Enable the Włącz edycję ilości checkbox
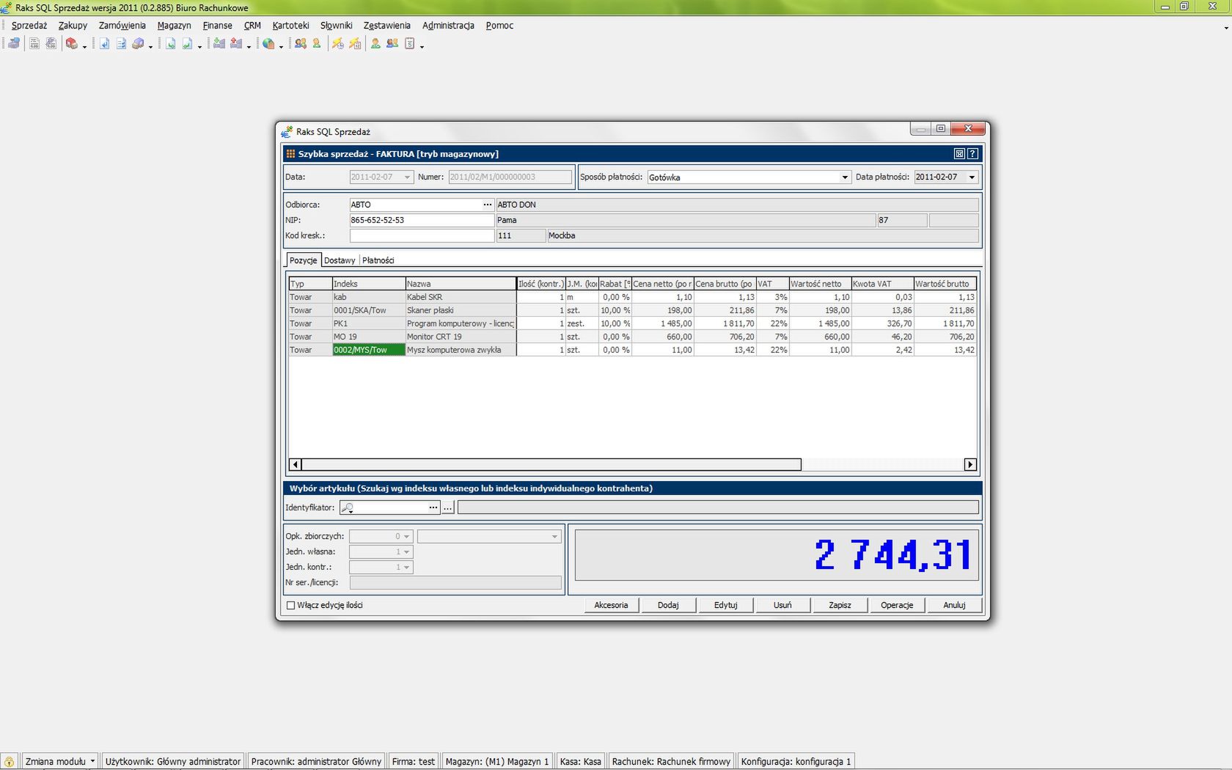This screenshot has height=770, width=1232. (291, 606)
